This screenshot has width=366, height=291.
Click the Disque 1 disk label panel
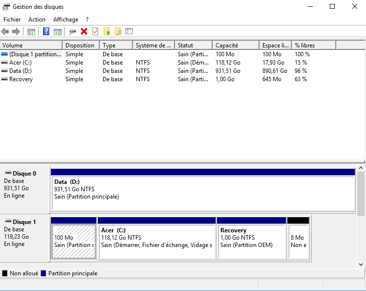point(25,238)
